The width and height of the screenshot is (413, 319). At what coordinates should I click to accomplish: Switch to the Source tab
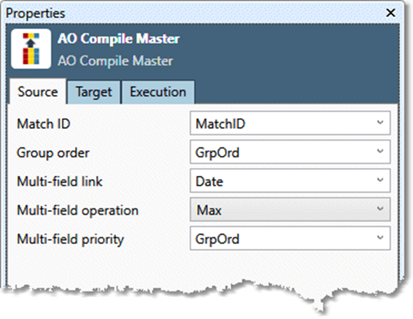tap(38, 91)
